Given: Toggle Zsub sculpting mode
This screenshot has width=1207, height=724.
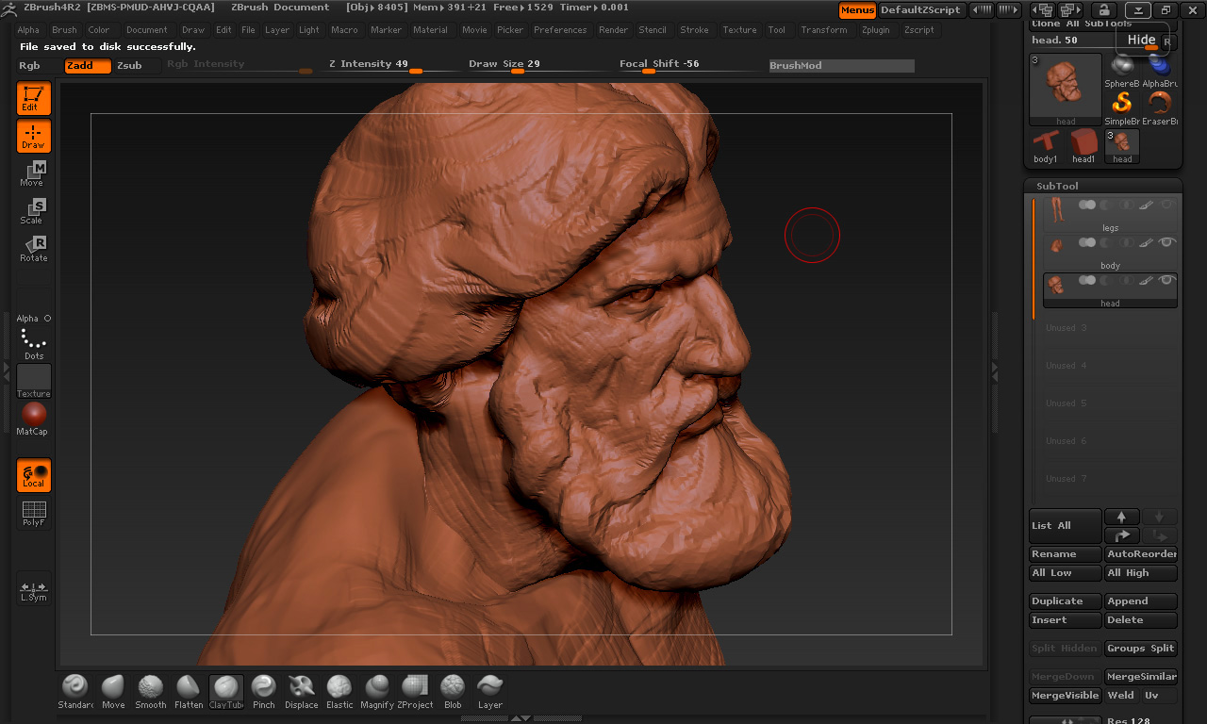Looking at the screenshot, I should [x=129, y=66].
